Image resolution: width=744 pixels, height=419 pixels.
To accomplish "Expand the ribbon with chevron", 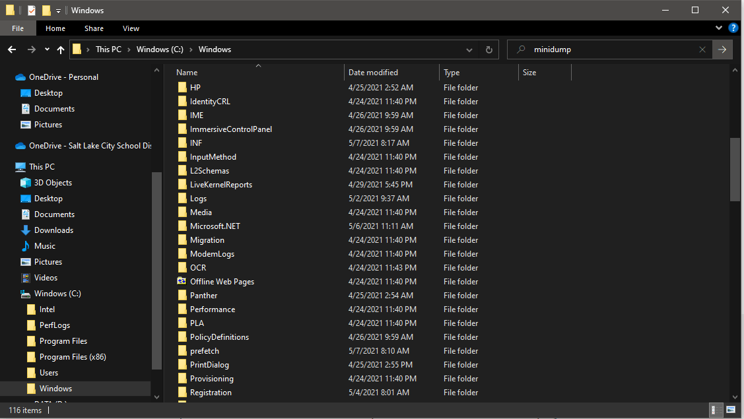I will 719,28.
